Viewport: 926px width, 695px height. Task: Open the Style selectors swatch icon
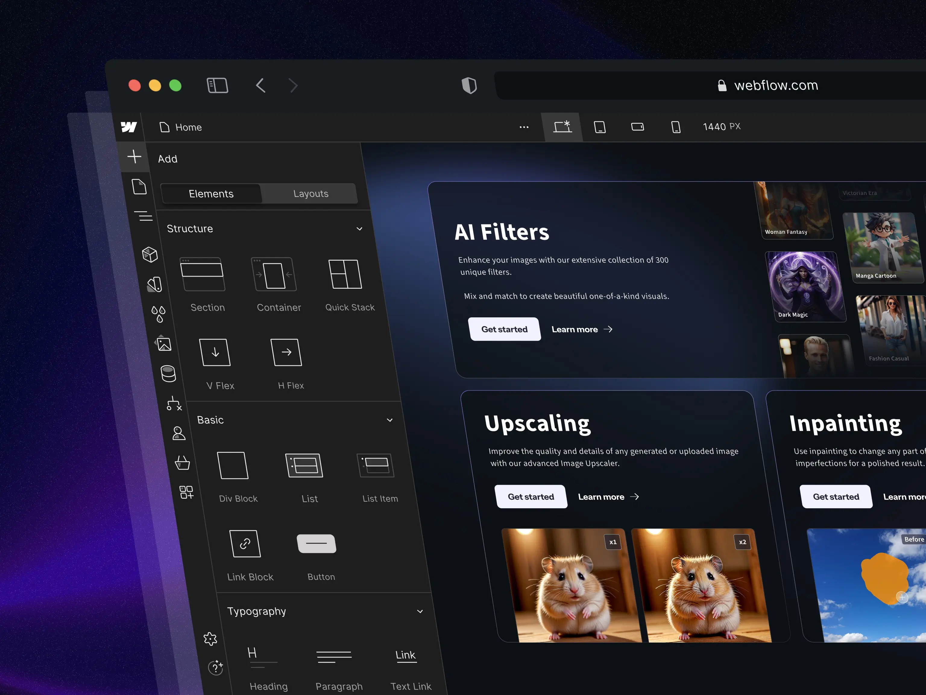point(154,284)
